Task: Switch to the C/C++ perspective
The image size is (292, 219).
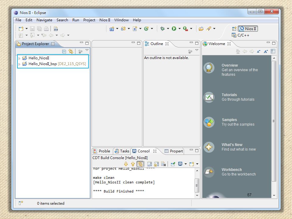Action: tap(240, 35)
